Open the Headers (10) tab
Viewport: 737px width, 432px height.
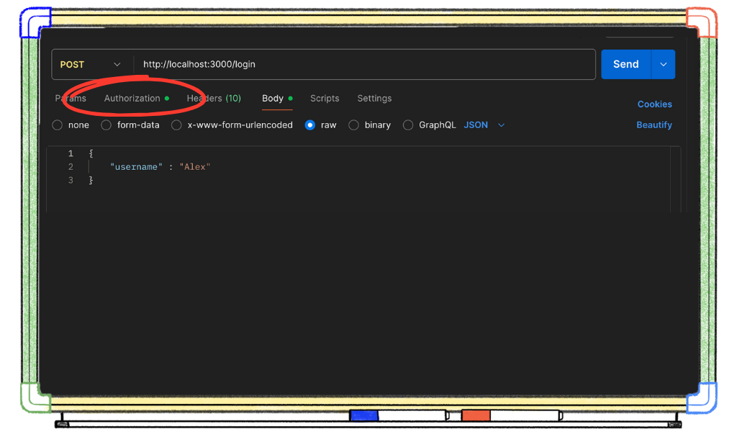(x=214, y=98)
